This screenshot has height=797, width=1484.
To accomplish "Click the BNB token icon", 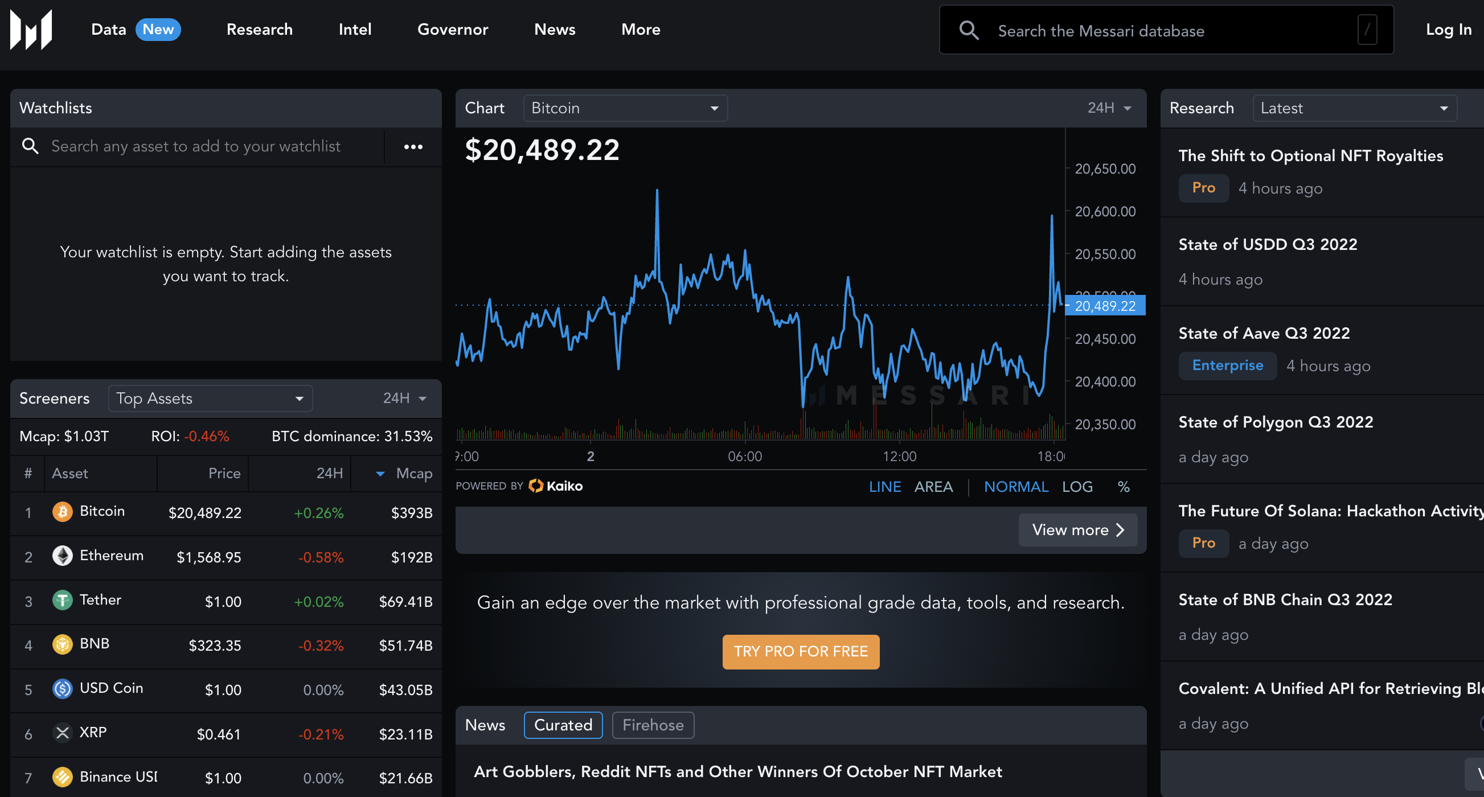I will point(62,645).
